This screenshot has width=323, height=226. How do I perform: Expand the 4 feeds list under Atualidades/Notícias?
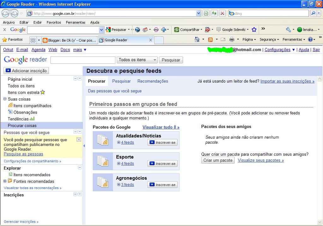click(x=119, y=142)
